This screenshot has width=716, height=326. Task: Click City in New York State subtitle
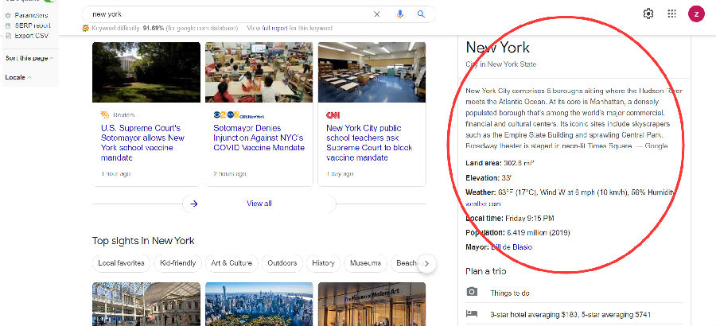click(501, 64)
